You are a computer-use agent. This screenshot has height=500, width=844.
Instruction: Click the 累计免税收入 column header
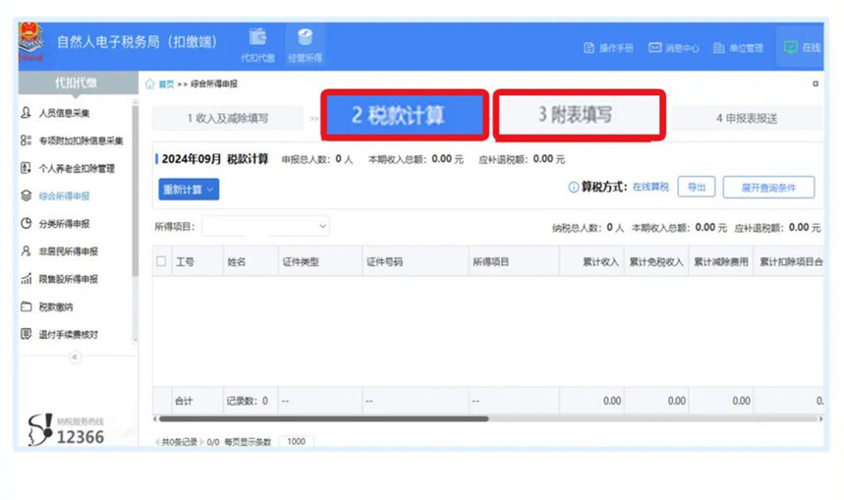tap(656, 262)
